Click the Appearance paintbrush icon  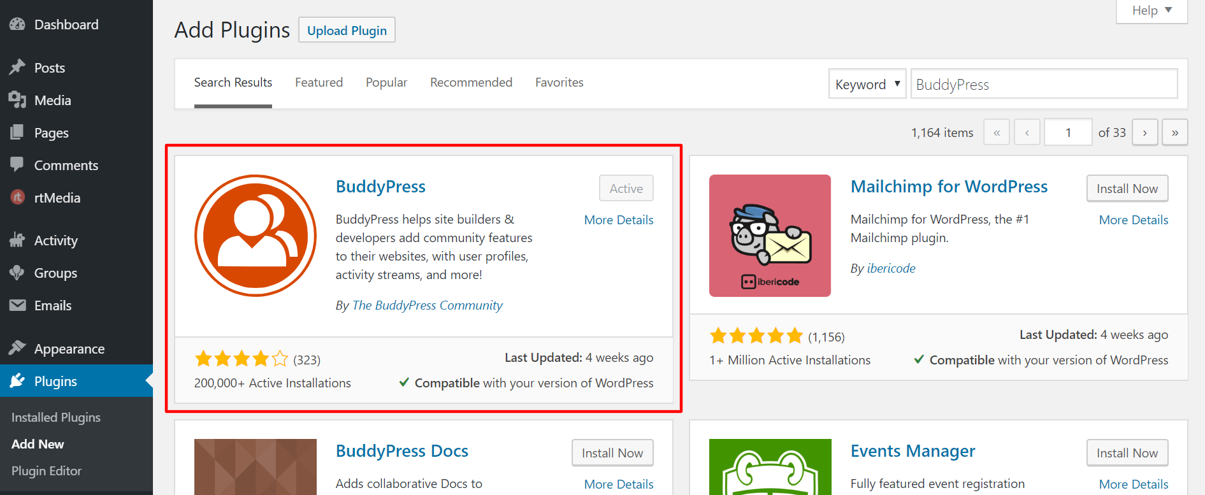point(17,348)
